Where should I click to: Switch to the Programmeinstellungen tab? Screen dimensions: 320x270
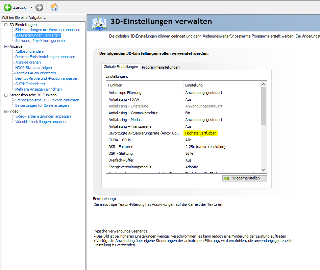pyautogui.click(x=161, y=67)
